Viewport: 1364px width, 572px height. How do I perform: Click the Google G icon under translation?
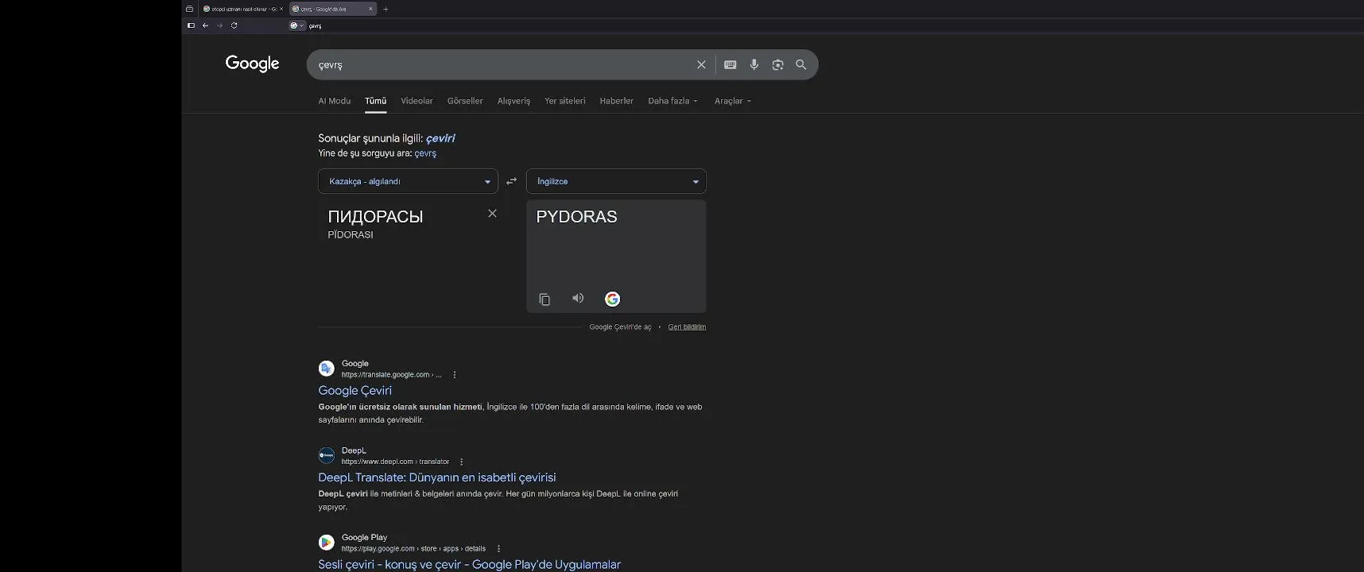tap(612, 300)
